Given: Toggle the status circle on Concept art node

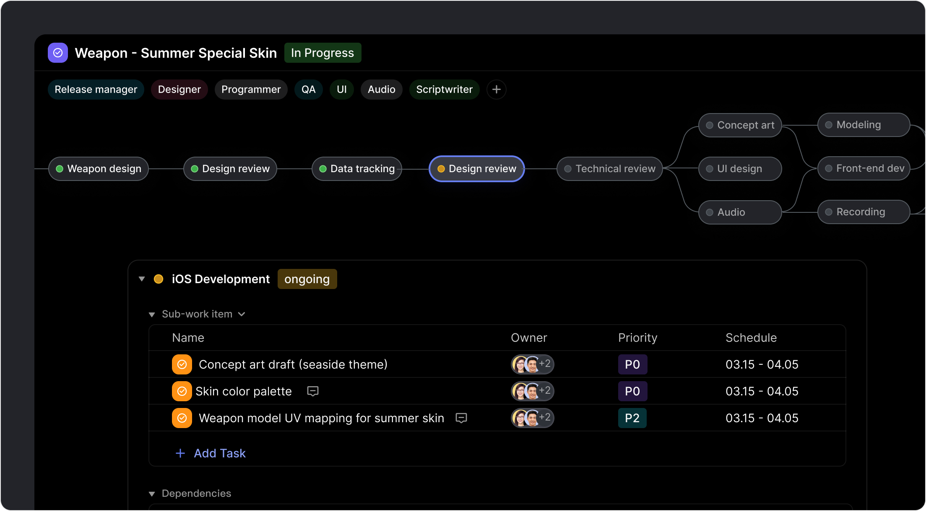Looking at the screenshot, I should 709,124.
